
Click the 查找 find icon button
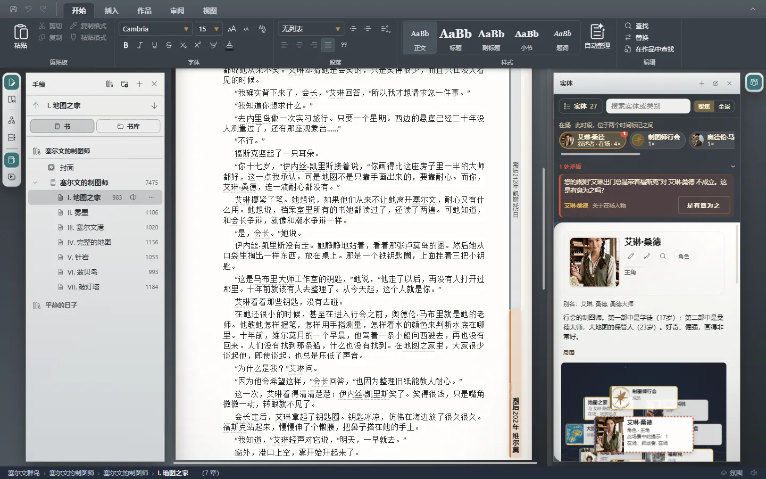tap(637, 26)
